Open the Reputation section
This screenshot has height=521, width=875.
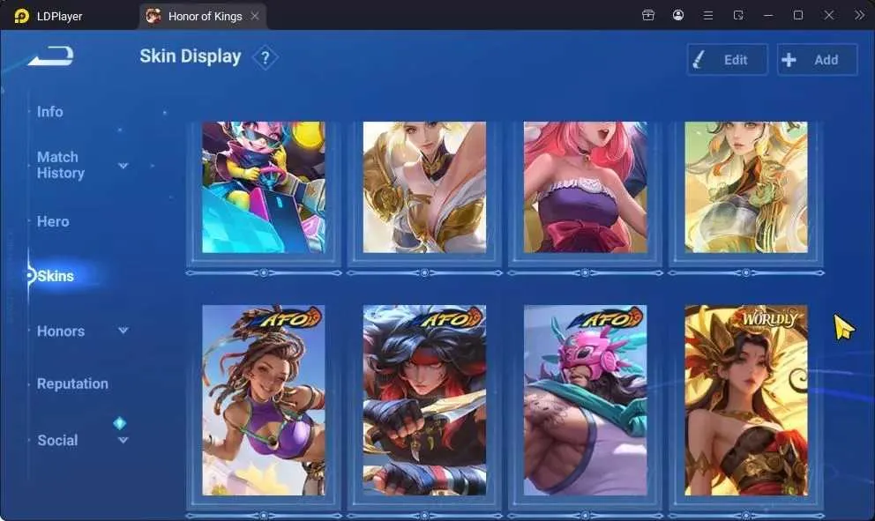pyautogui.click(x=72, y=383)
